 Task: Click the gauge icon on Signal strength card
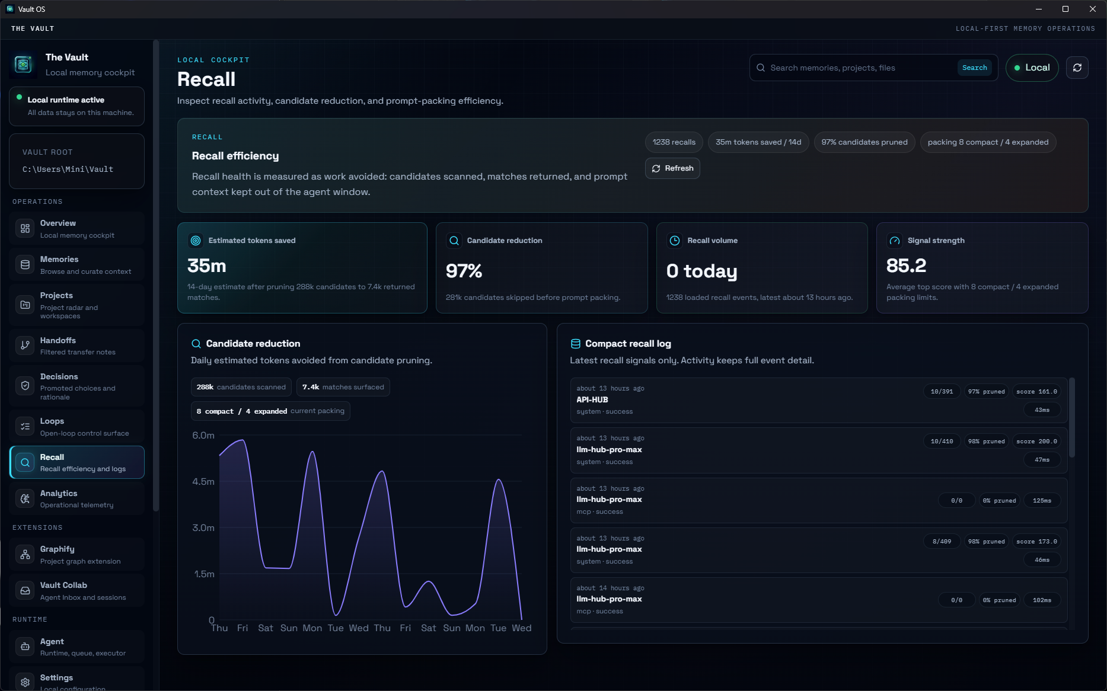(895, 241)
